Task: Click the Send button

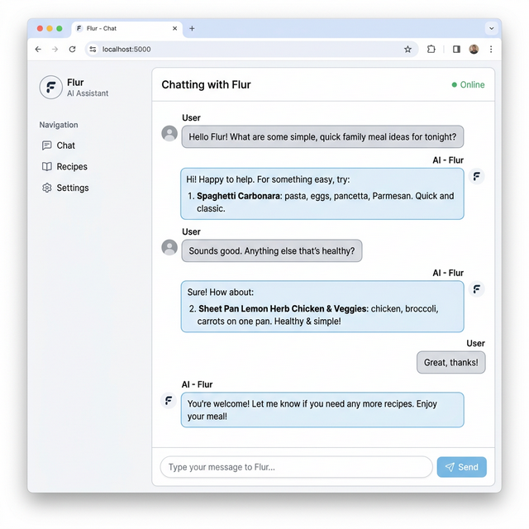Action: coord(461,467)
